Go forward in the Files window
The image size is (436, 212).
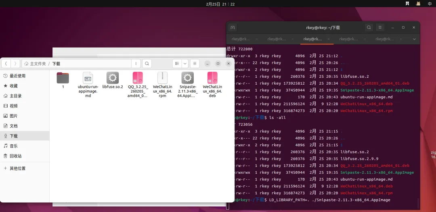pos(15,64)
